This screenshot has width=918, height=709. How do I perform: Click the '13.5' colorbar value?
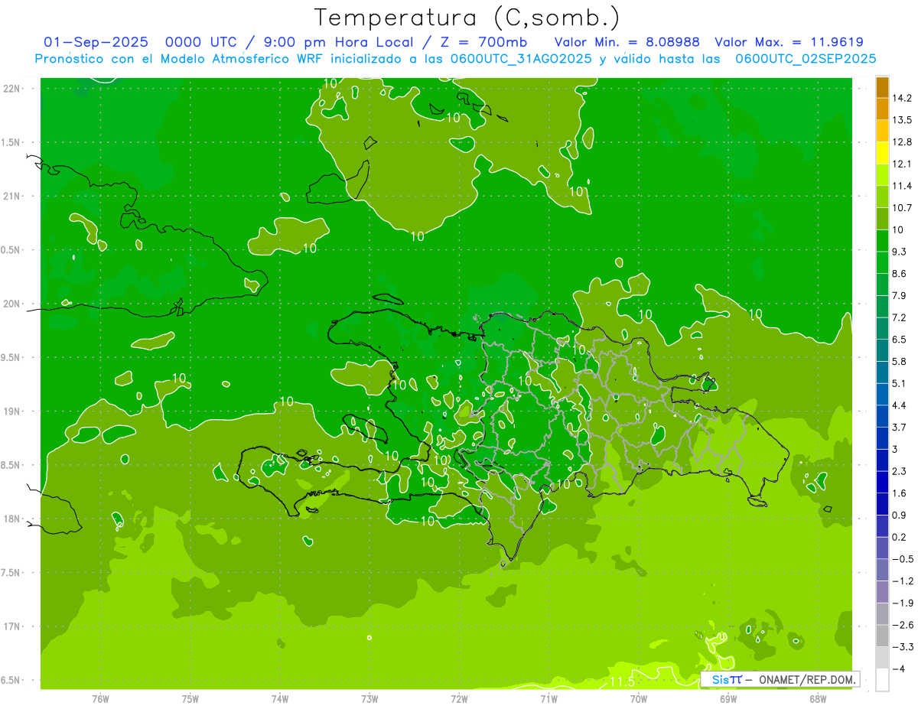point(901,120)
